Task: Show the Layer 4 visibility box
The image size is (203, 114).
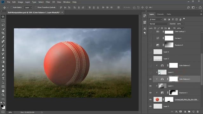Action: (x=150, y=72)
